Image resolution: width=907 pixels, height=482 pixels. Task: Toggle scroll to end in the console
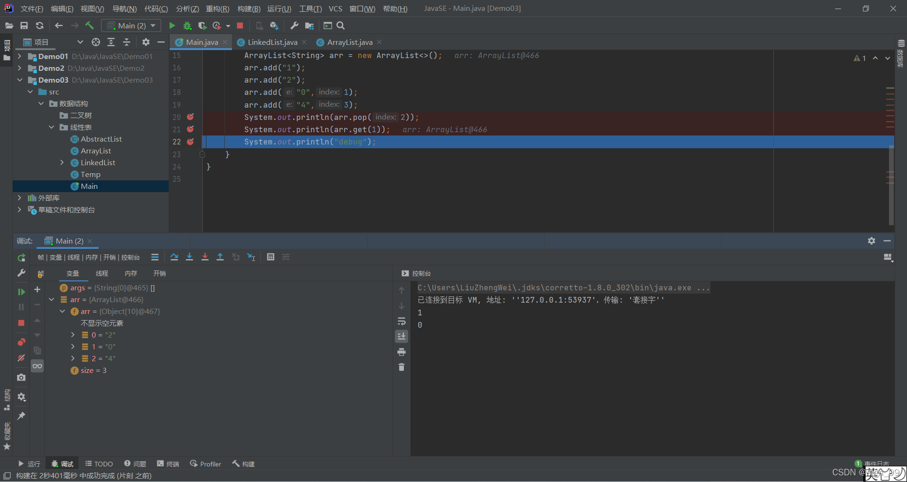pos(402,336)
